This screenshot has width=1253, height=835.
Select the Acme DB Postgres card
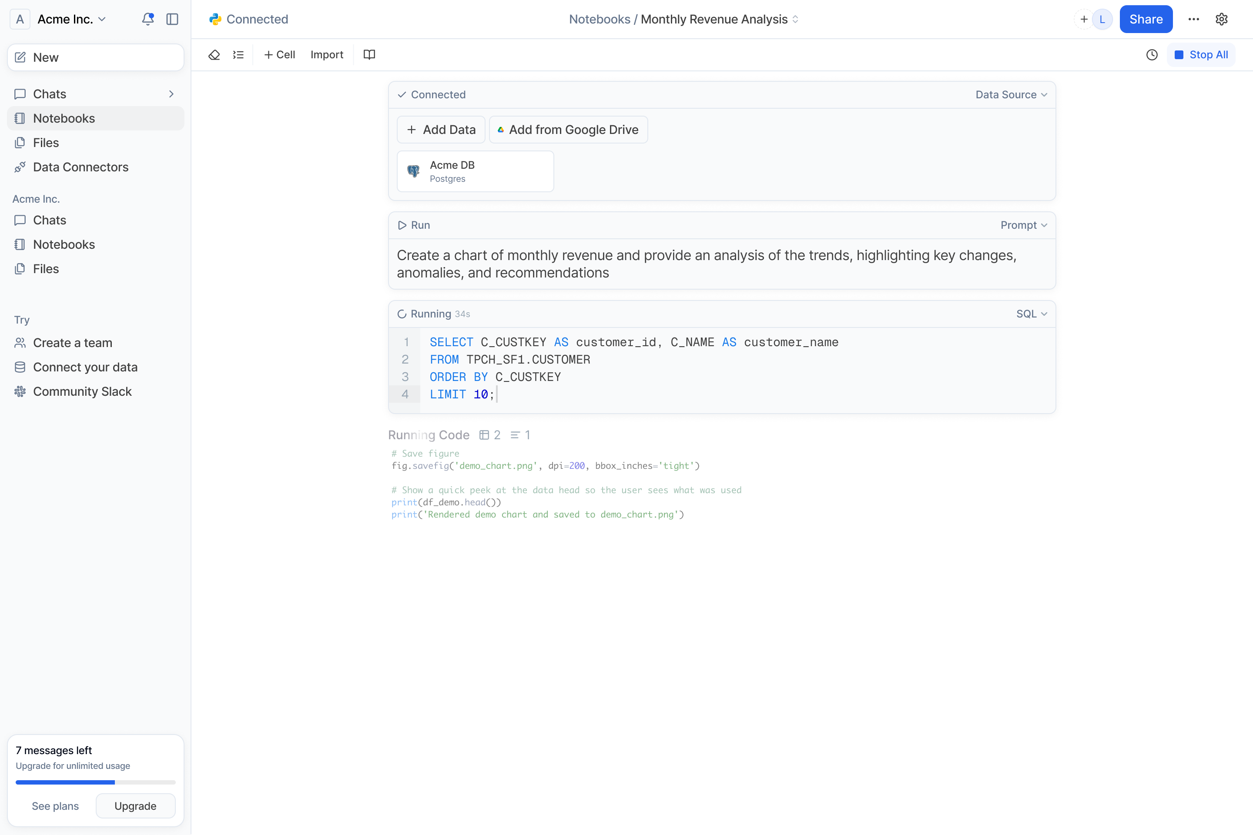coord(475,171)
